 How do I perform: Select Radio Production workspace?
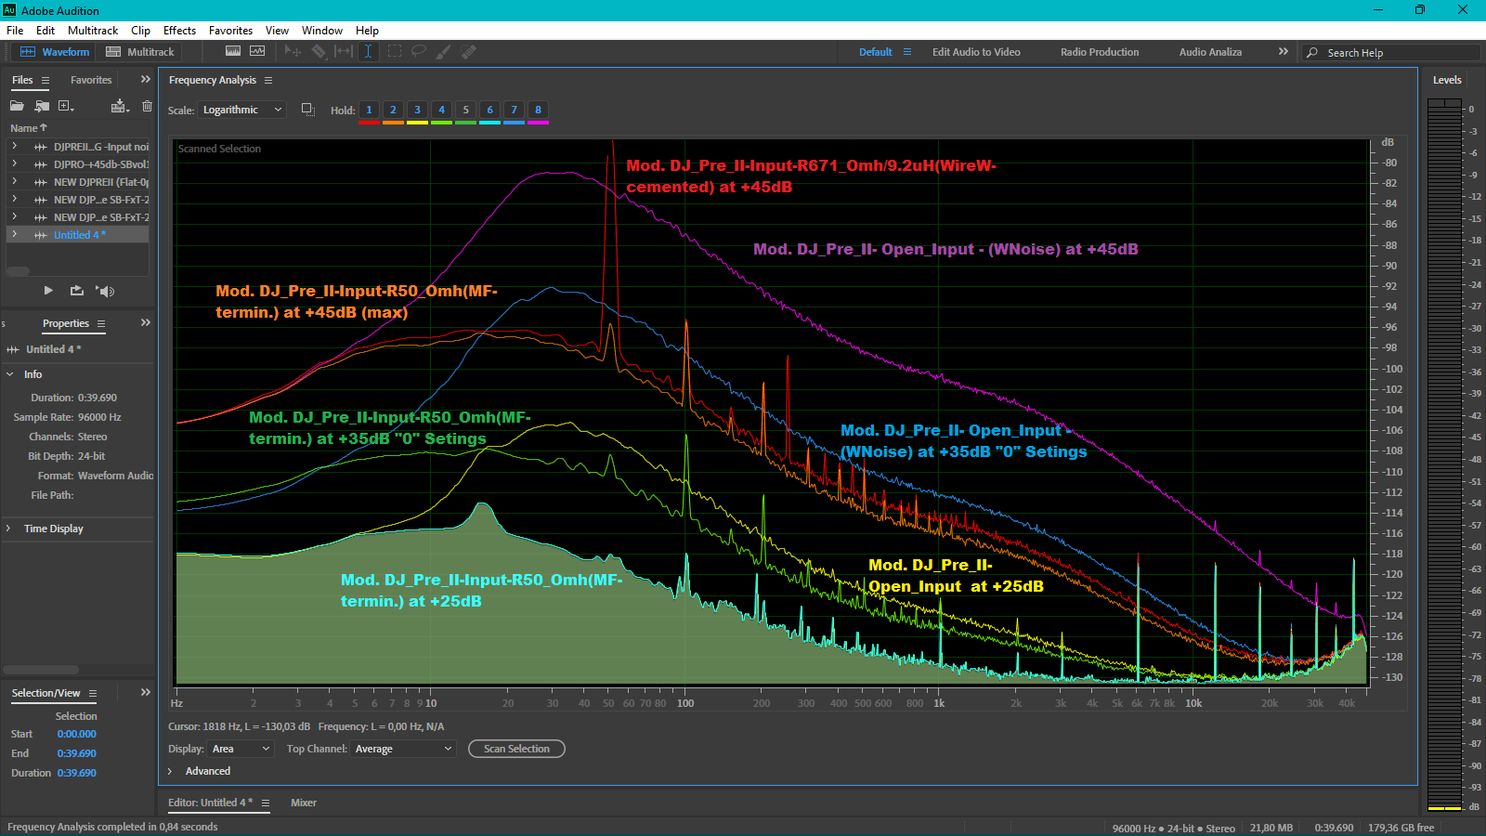(x=1100, y=52)
